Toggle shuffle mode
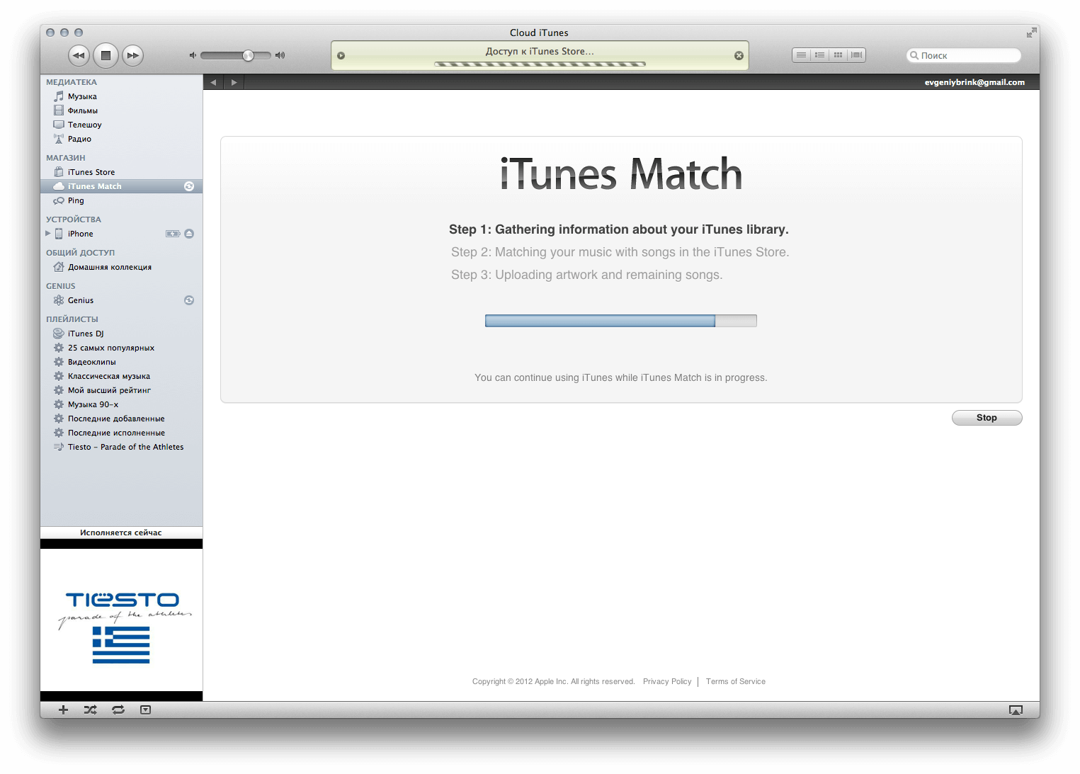1080x774 pixels. point(91,710)
